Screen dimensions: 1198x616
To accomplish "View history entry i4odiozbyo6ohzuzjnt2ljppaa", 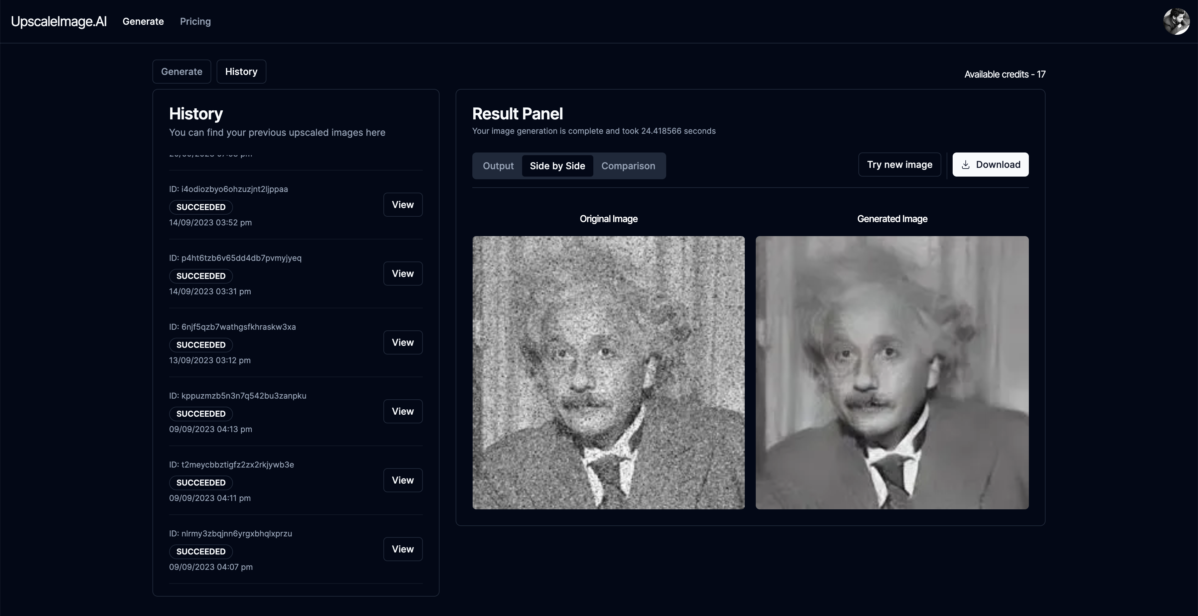I will click(402, 205).
